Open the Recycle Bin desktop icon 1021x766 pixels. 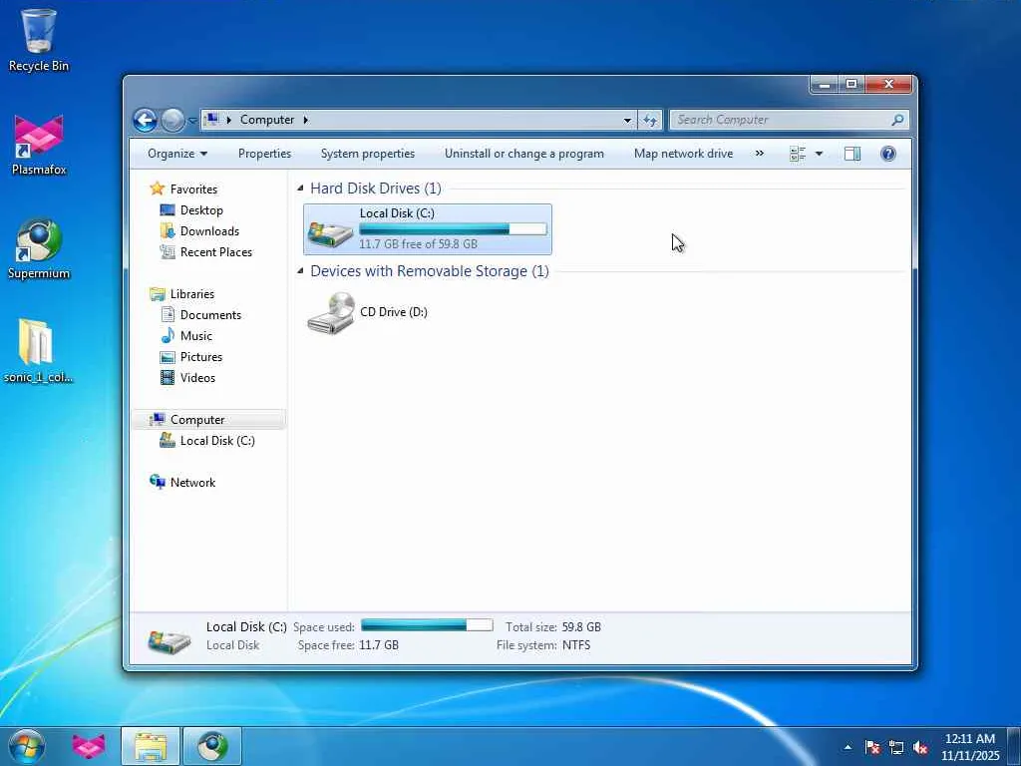pos(39,39)
